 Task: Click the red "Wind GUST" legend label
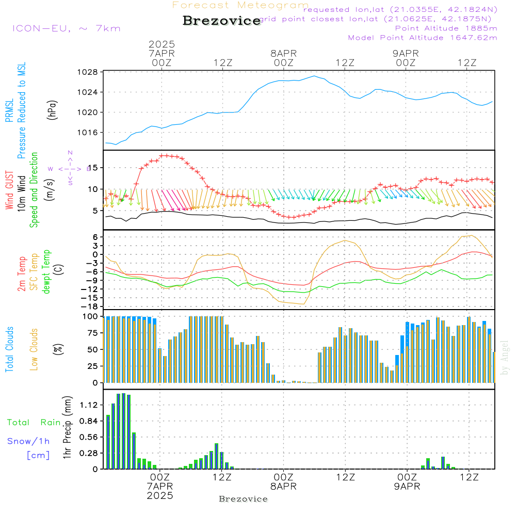pos(9,190)
